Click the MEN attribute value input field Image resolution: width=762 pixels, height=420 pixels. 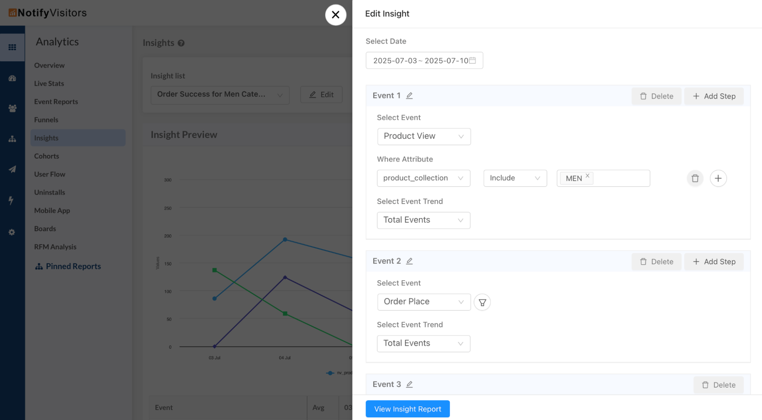(x=603, y=178)
